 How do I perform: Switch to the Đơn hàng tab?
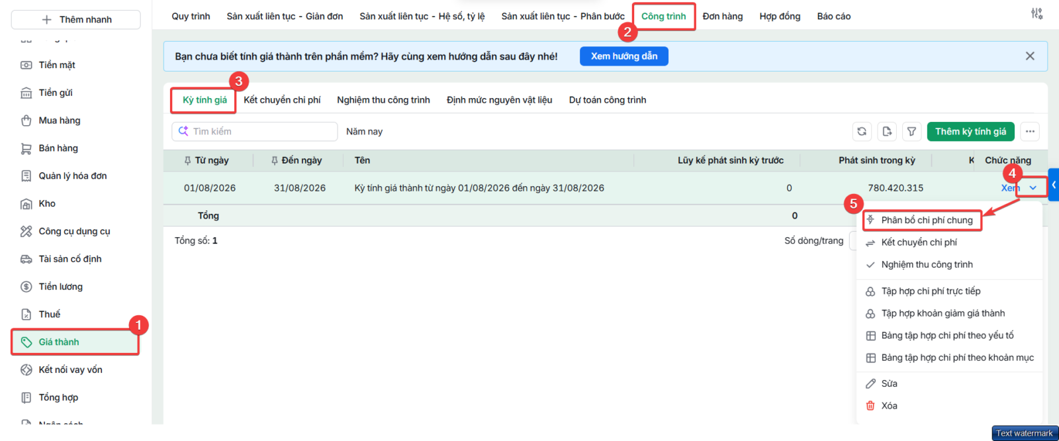click(723, 17)
